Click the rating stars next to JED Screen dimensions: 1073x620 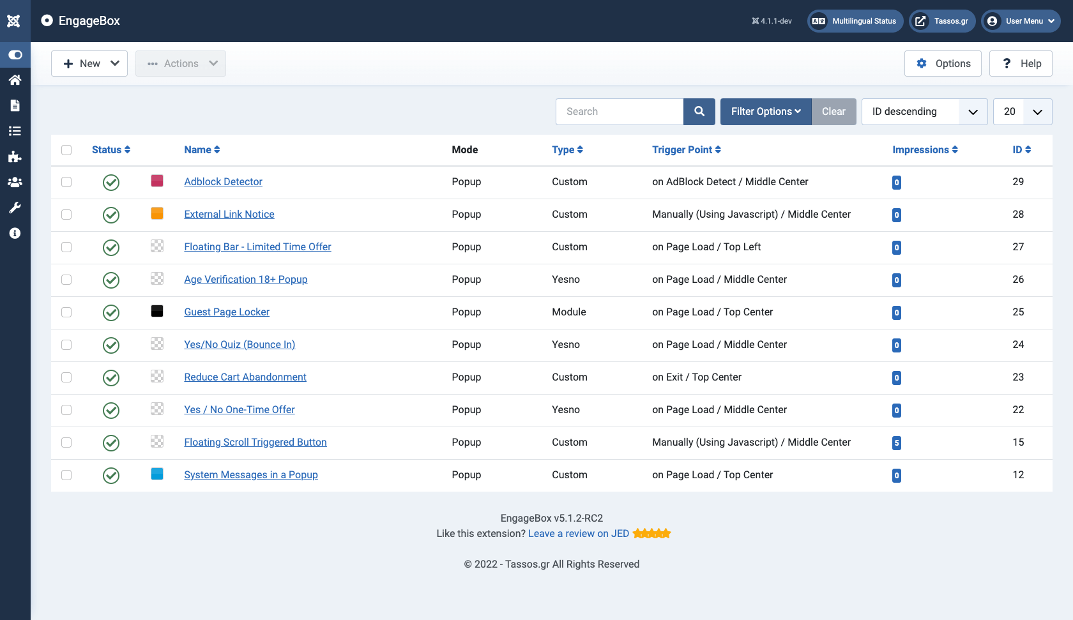click(652, 533)
